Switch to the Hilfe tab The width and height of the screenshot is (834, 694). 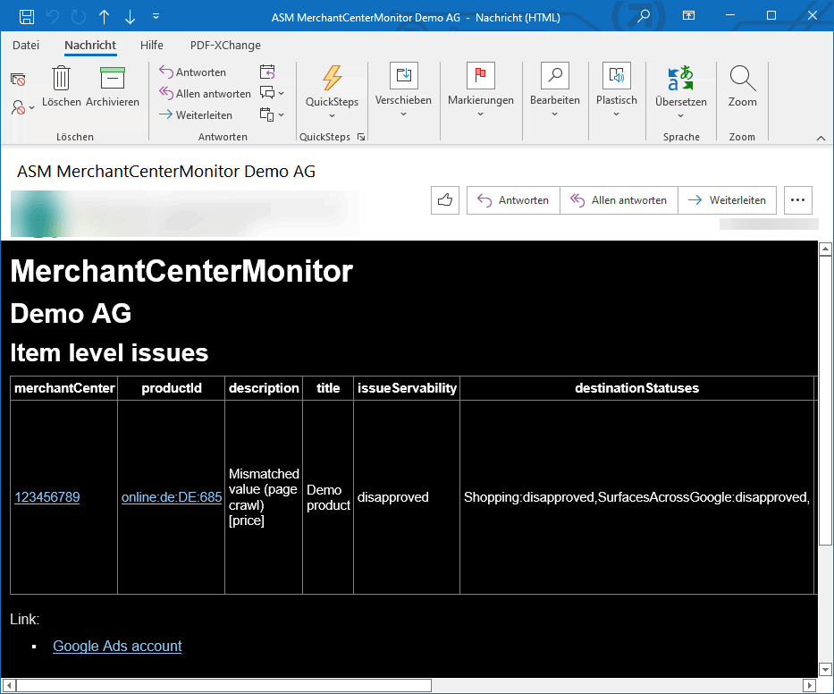point(152,46)
